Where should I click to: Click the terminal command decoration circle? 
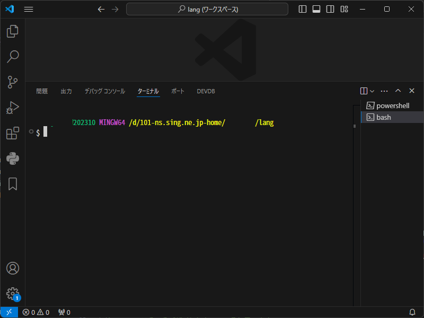(x=31, y=131)
